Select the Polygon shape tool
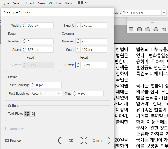Screen dimensions: 168x149 coord(156,29)
